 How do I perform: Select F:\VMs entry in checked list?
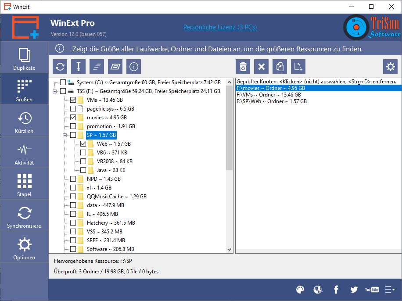pos(319,95)
